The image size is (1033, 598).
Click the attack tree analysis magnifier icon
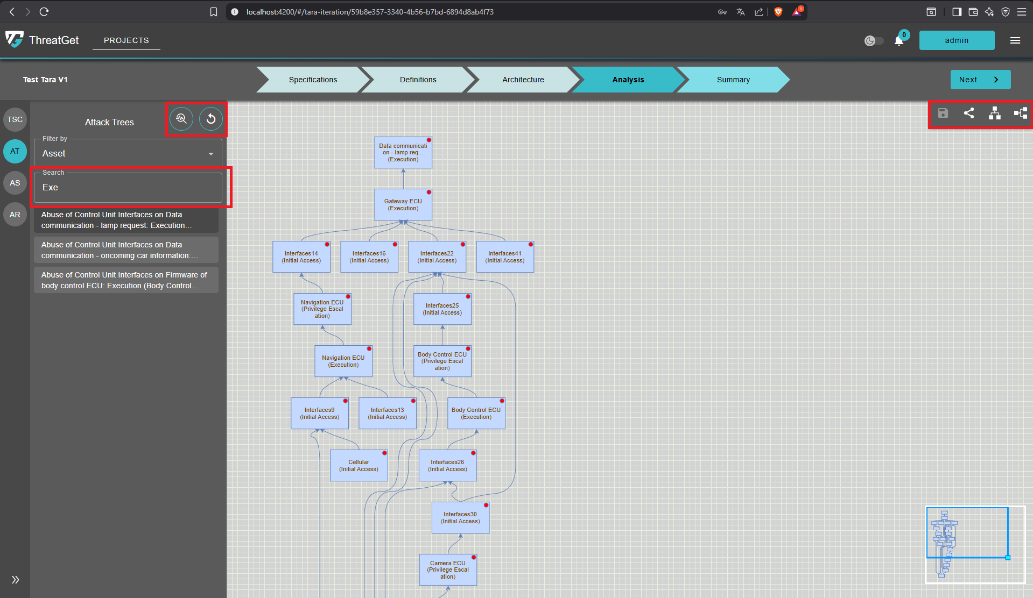tap(181, 119)
